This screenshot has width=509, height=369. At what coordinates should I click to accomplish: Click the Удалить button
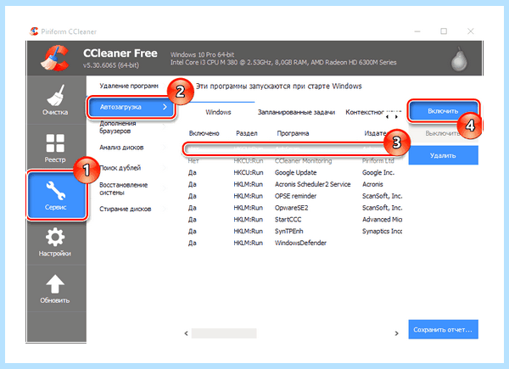click(443, 155)
